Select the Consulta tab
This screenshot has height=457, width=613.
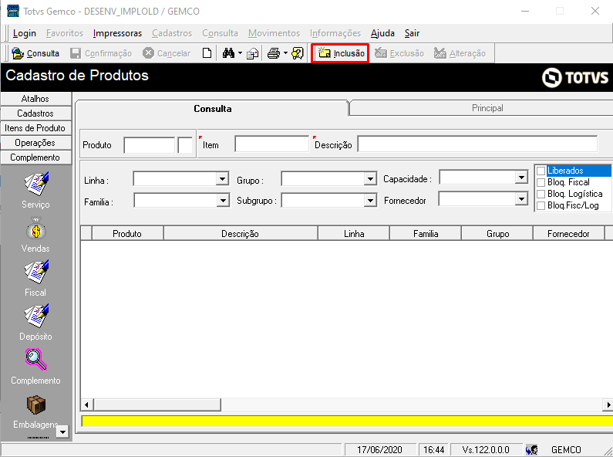click(212, 108)
